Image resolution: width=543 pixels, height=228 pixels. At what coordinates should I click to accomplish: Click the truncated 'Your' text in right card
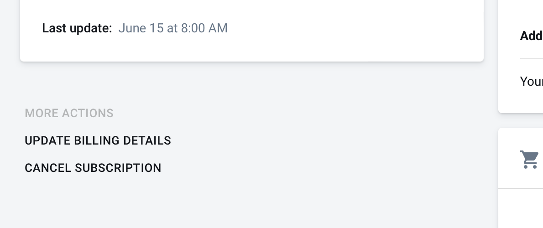[531, 81]
